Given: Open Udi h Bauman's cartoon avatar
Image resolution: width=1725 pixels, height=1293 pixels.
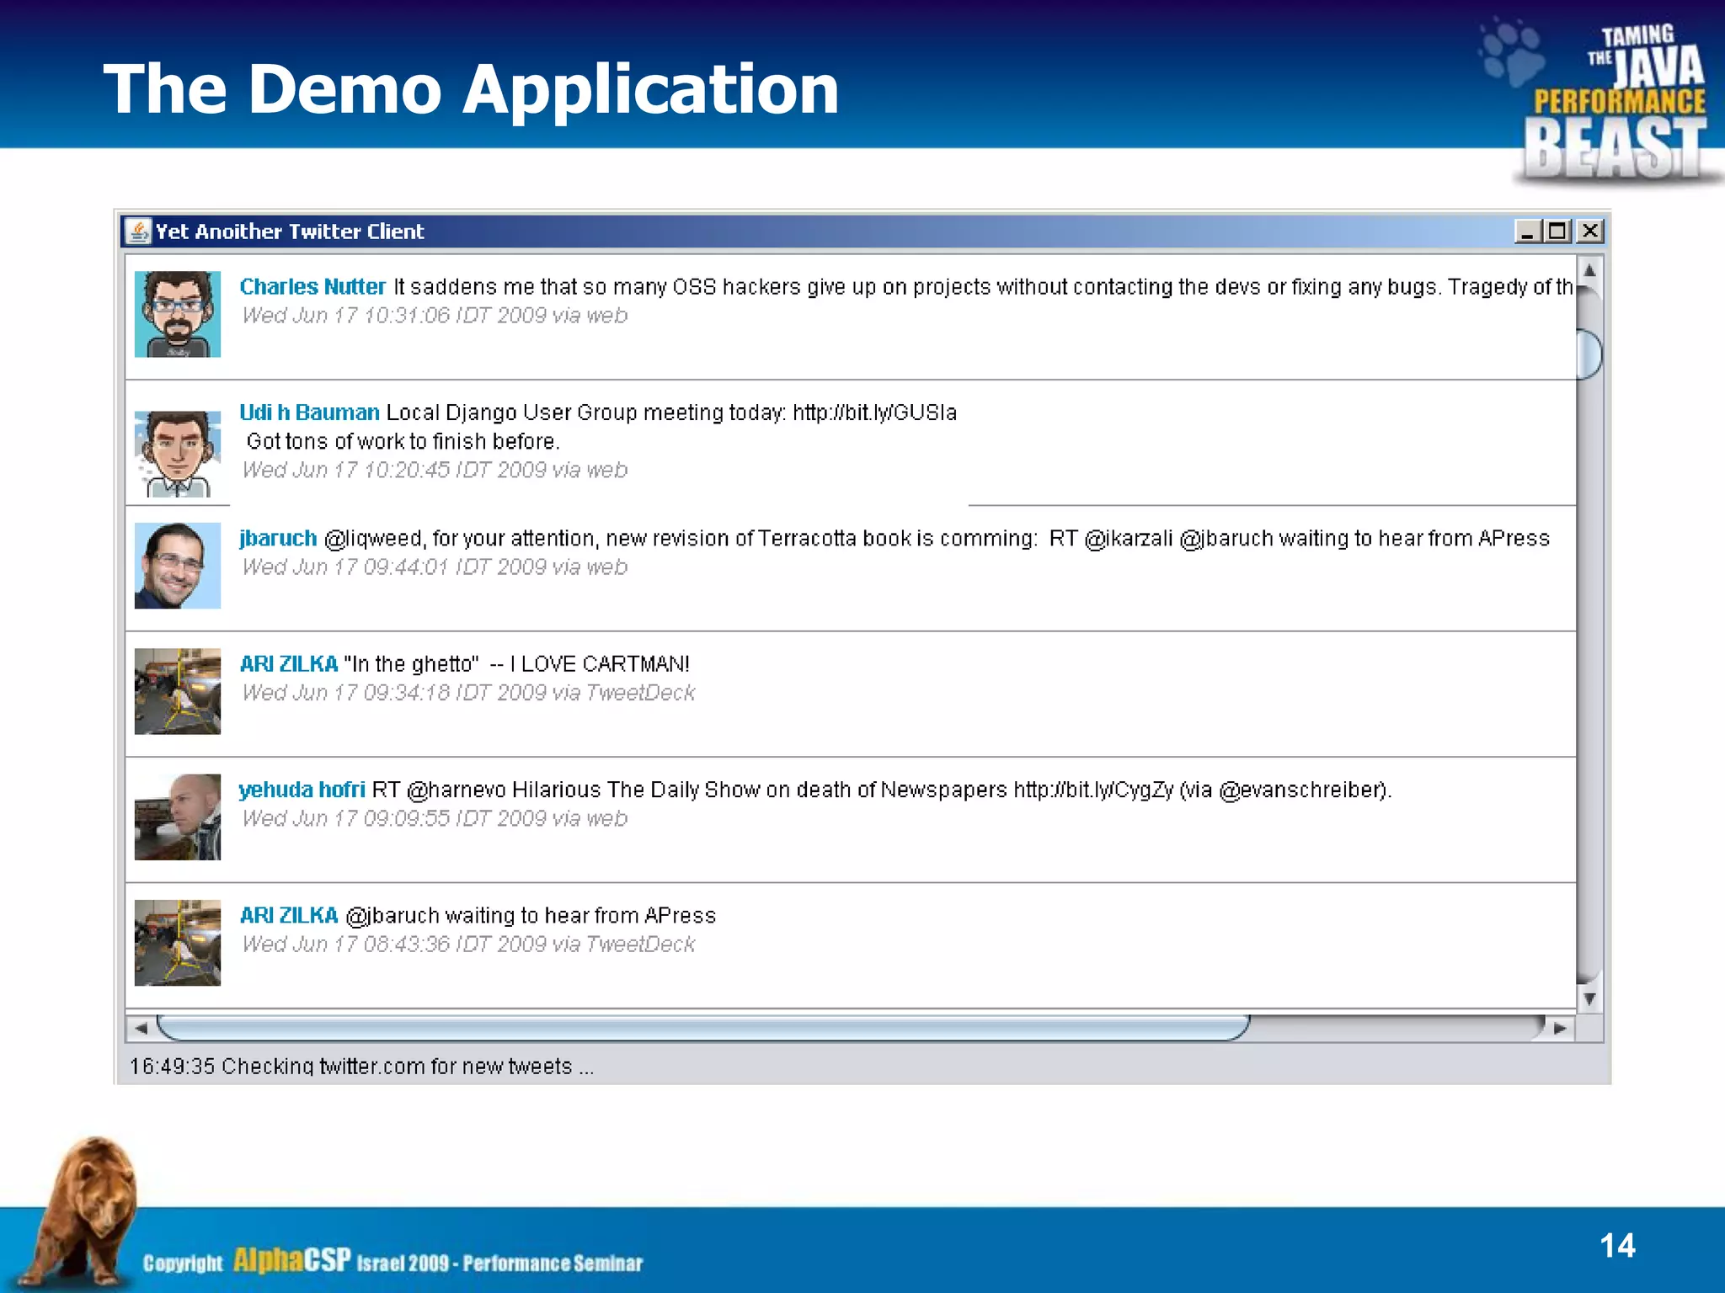Looking at the screenshot, I should [178, 454].
